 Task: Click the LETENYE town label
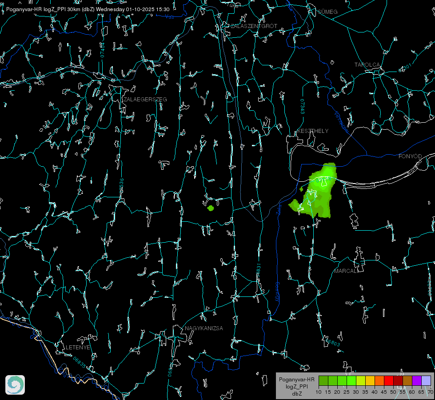(x=78, y=347)
